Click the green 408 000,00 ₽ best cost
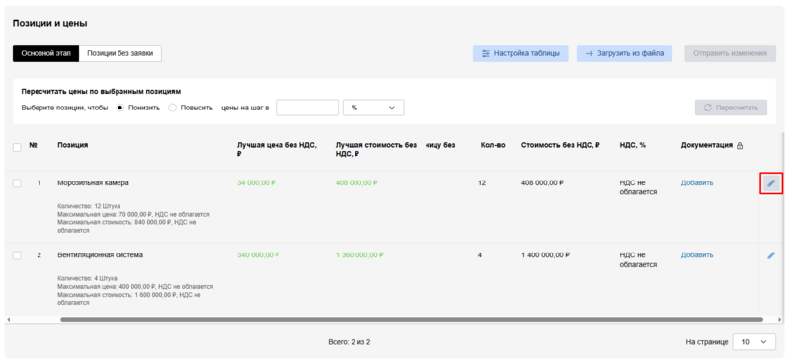This screenshot has height=362, width=790. 356,182
